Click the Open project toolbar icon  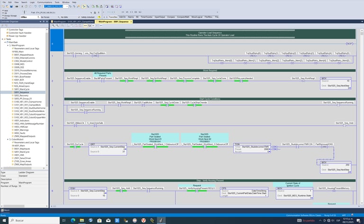click(7, 6)
